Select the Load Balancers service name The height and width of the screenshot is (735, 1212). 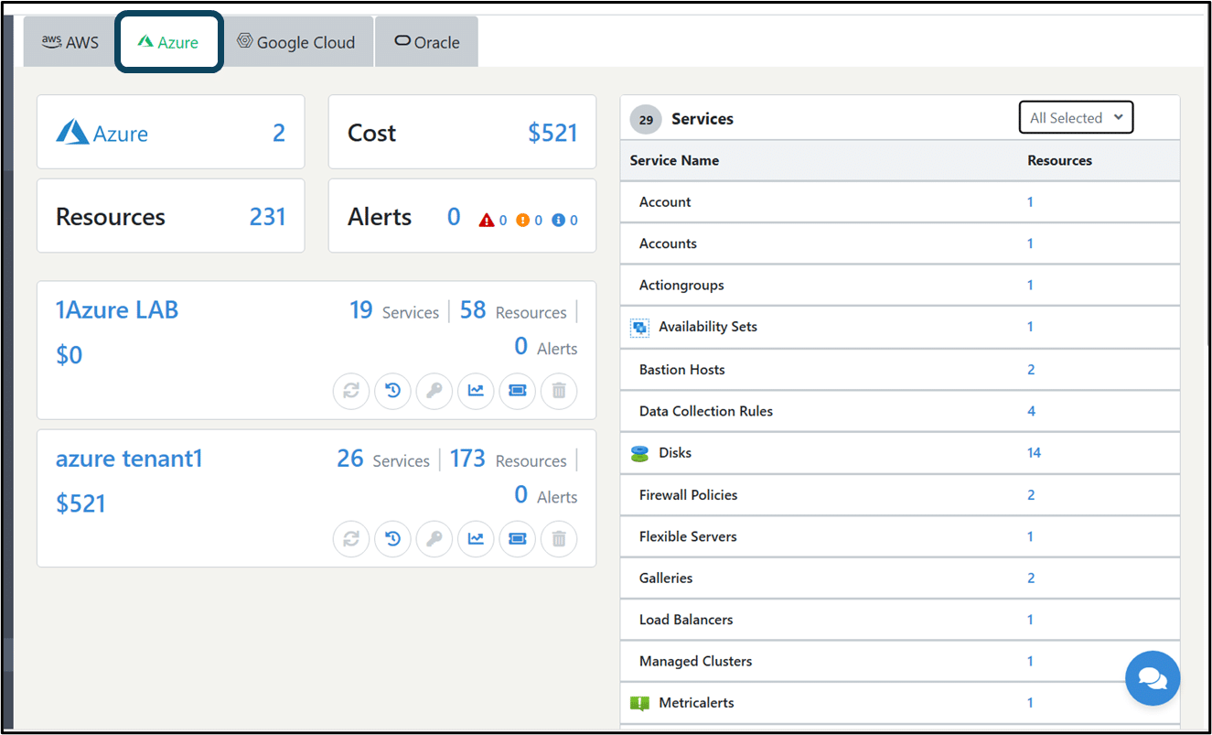[686, 620]
